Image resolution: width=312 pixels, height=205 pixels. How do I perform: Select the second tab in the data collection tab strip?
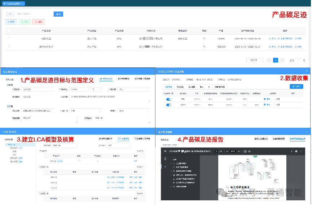click(x=180, y=87)
